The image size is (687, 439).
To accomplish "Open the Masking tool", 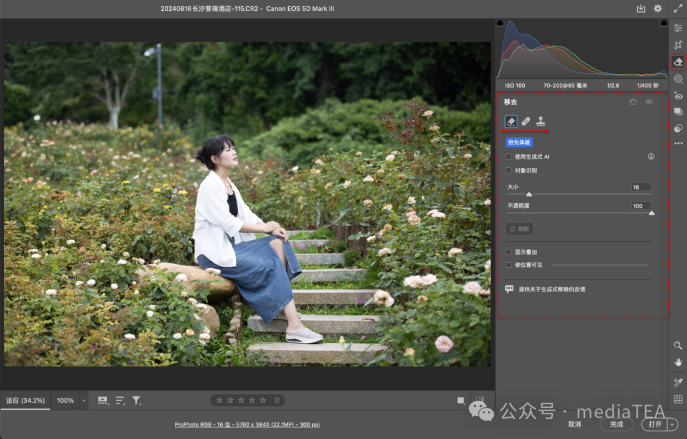I will pyautogui.click(x=678, y=79).
